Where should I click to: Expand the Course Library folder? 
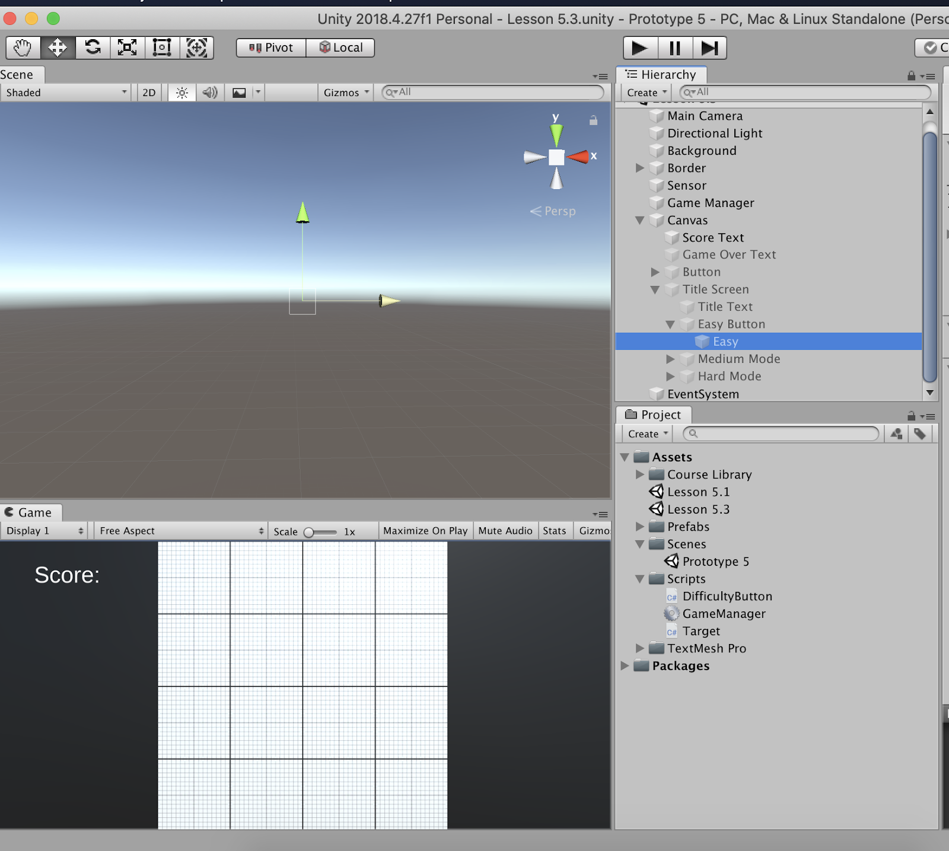click(639, 474)
